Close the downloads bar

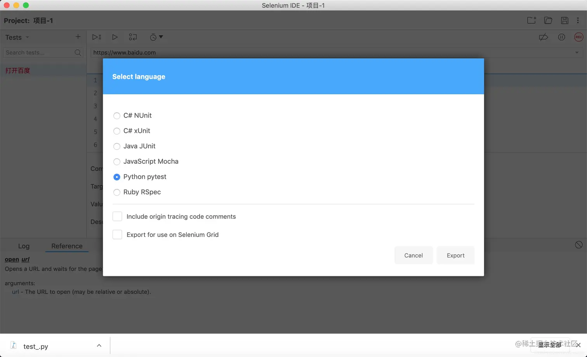pyautogui.click(x=578, y=345)
